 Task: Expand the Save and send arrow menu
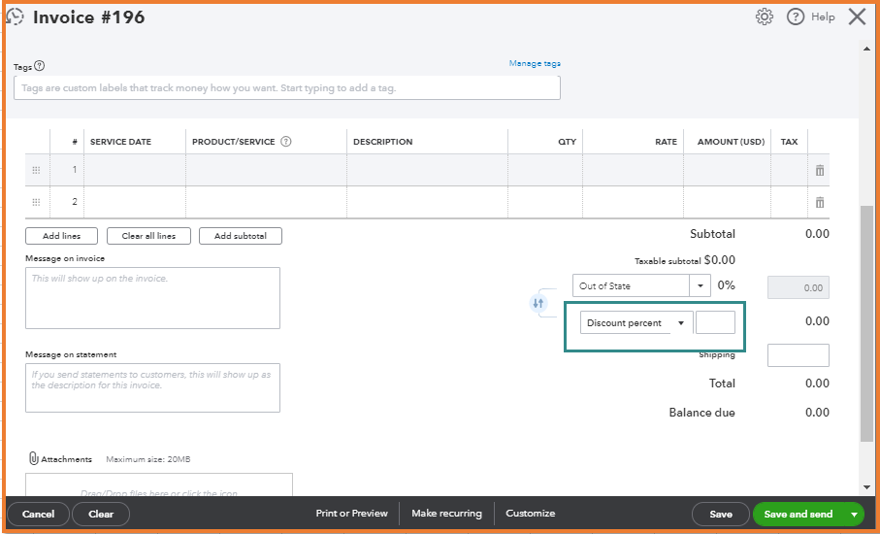854,514
